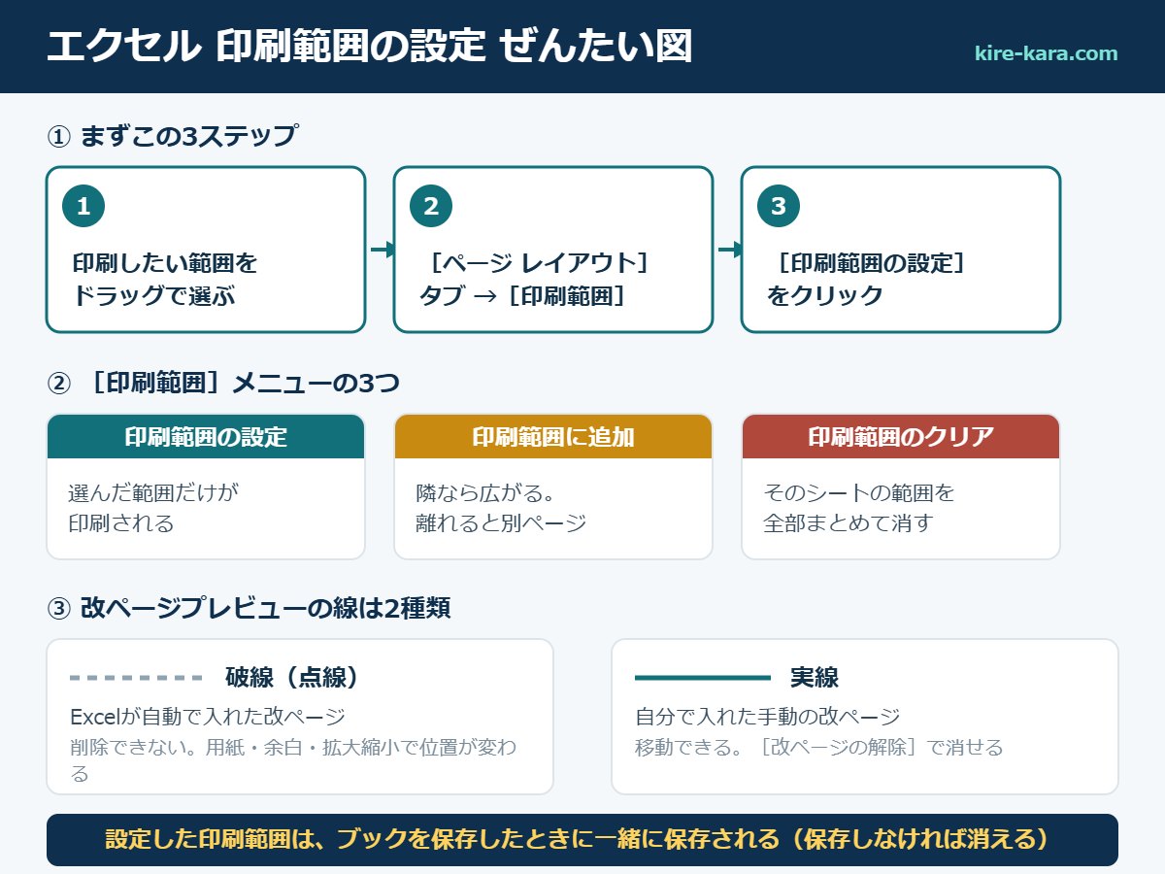Click the text 印刷したい範囲をドラッグで選ぶ
1165x874 pixels.
tap(165, 279)
